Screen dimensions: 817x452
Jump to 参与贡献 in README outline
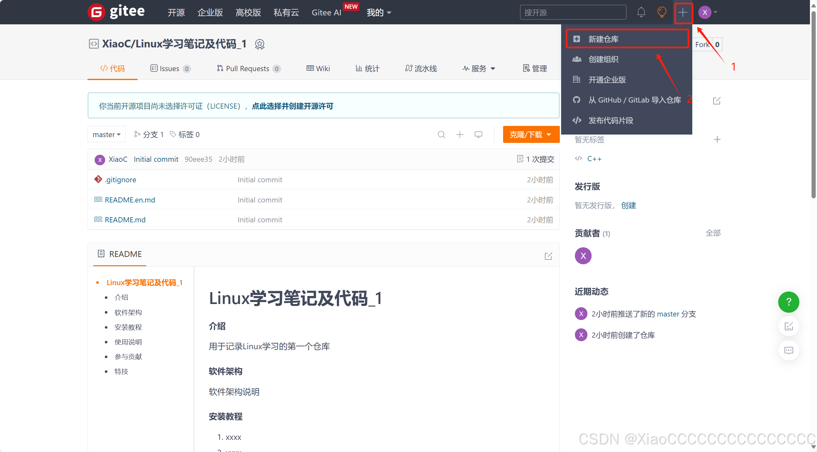[128, 357]
